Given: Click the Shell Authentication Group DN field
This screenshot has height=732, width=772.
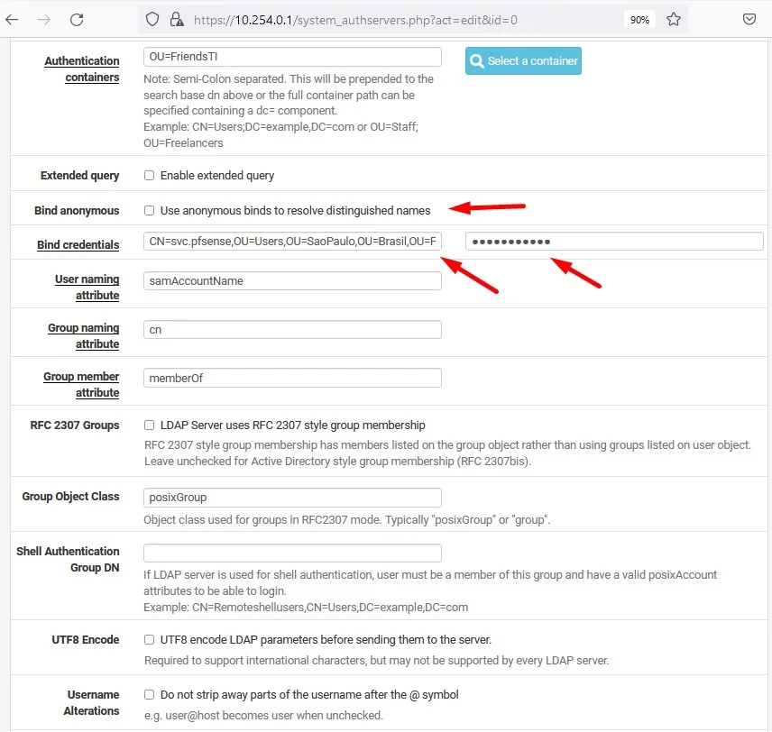Looking at the screenshot, I should (292, 553).
